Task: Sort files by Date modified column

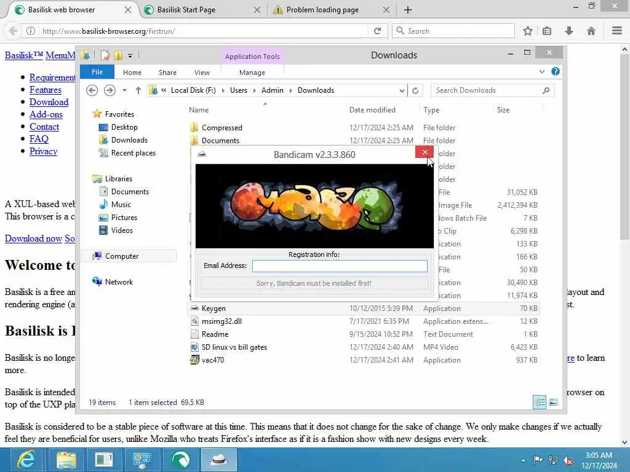Action: tap(372, 109)
